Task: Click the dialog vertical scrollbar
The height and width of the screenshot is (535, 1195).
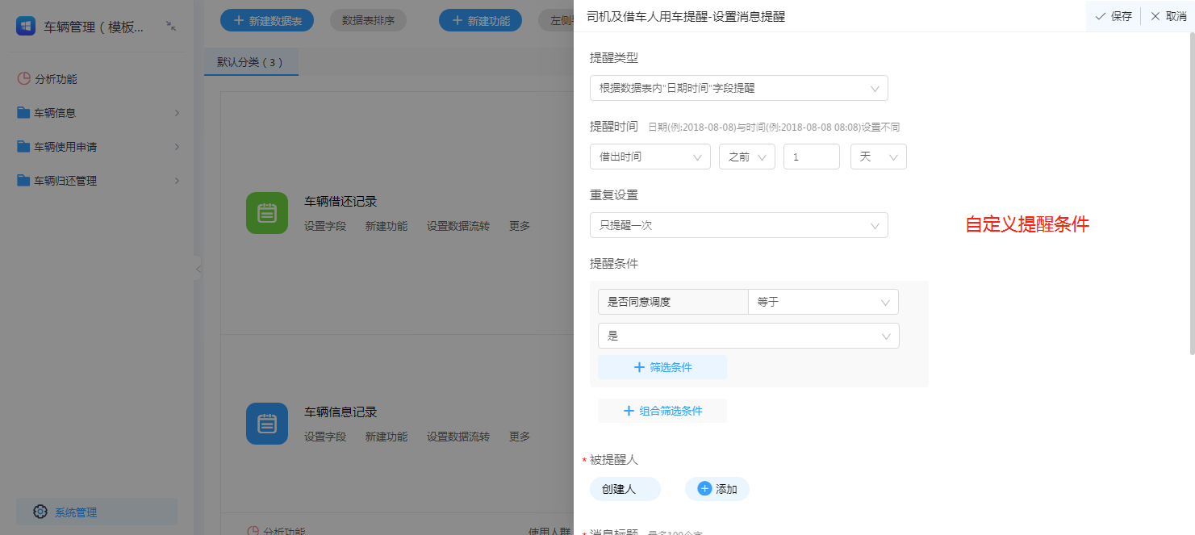Action: click(1191, 194)
